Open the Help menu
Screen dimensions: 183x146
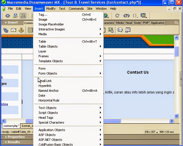[113, 9]
